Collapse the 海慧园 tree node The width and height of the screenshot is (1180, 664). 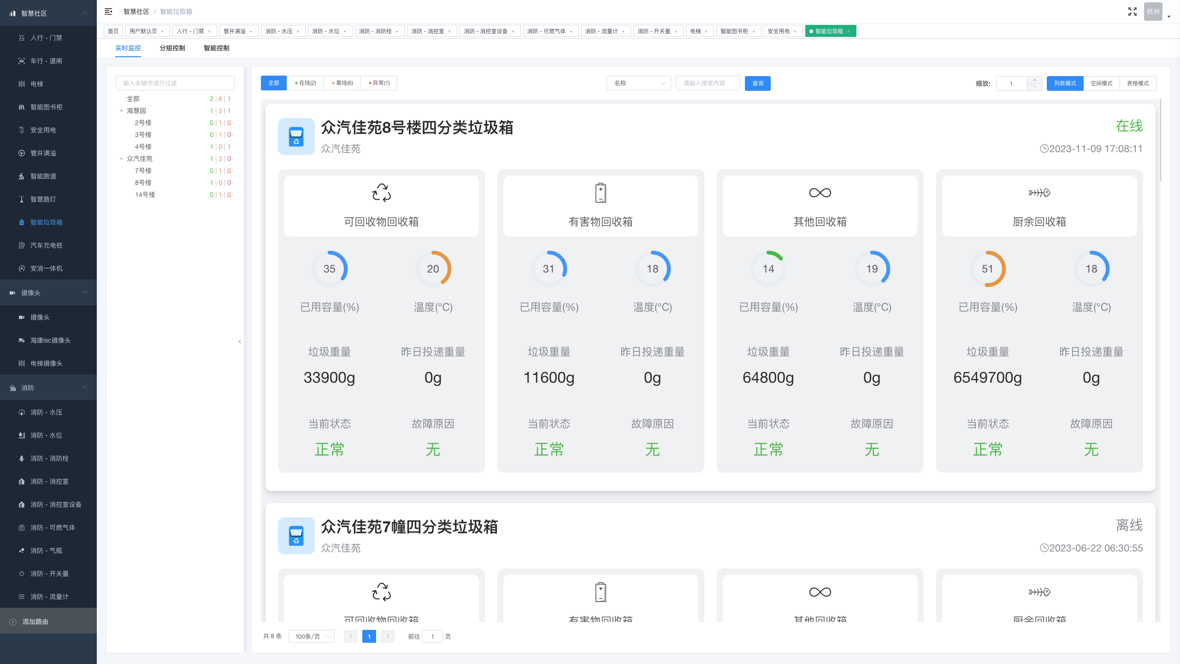[121, 111]
